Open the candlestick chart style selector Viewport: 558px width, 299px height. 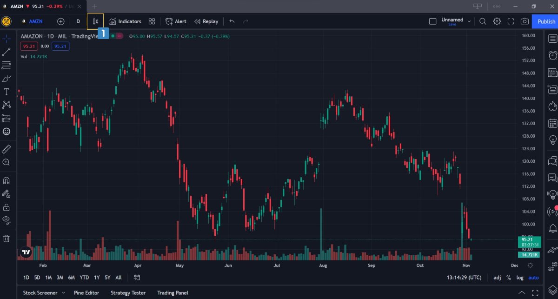(x=95, y=21)
